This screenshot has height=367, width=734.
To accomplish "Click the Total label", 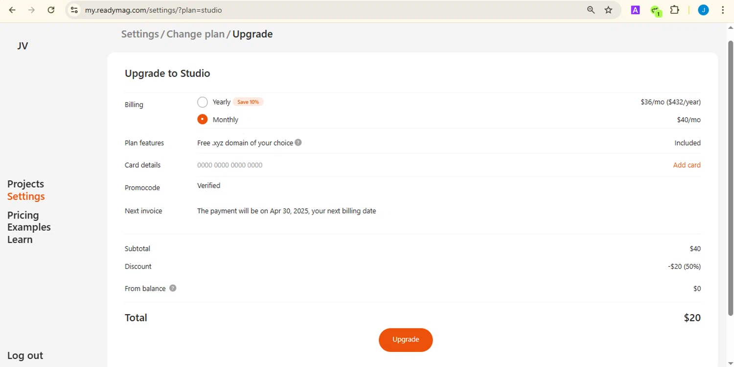I will (136, 318).
